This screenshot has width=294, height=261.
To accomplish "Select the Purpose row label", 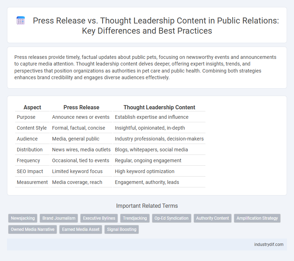I will coord(26,117).
